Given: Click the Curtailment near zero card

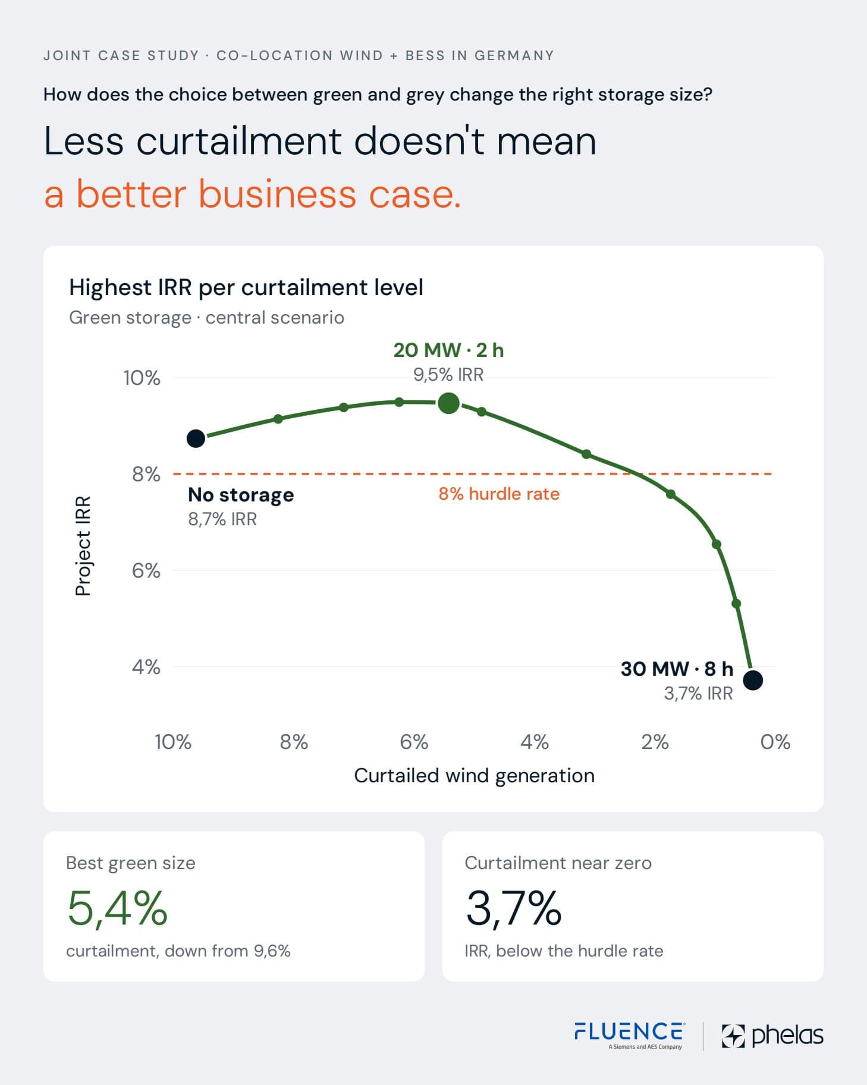Looking at the screenshot, I should 633,907.
